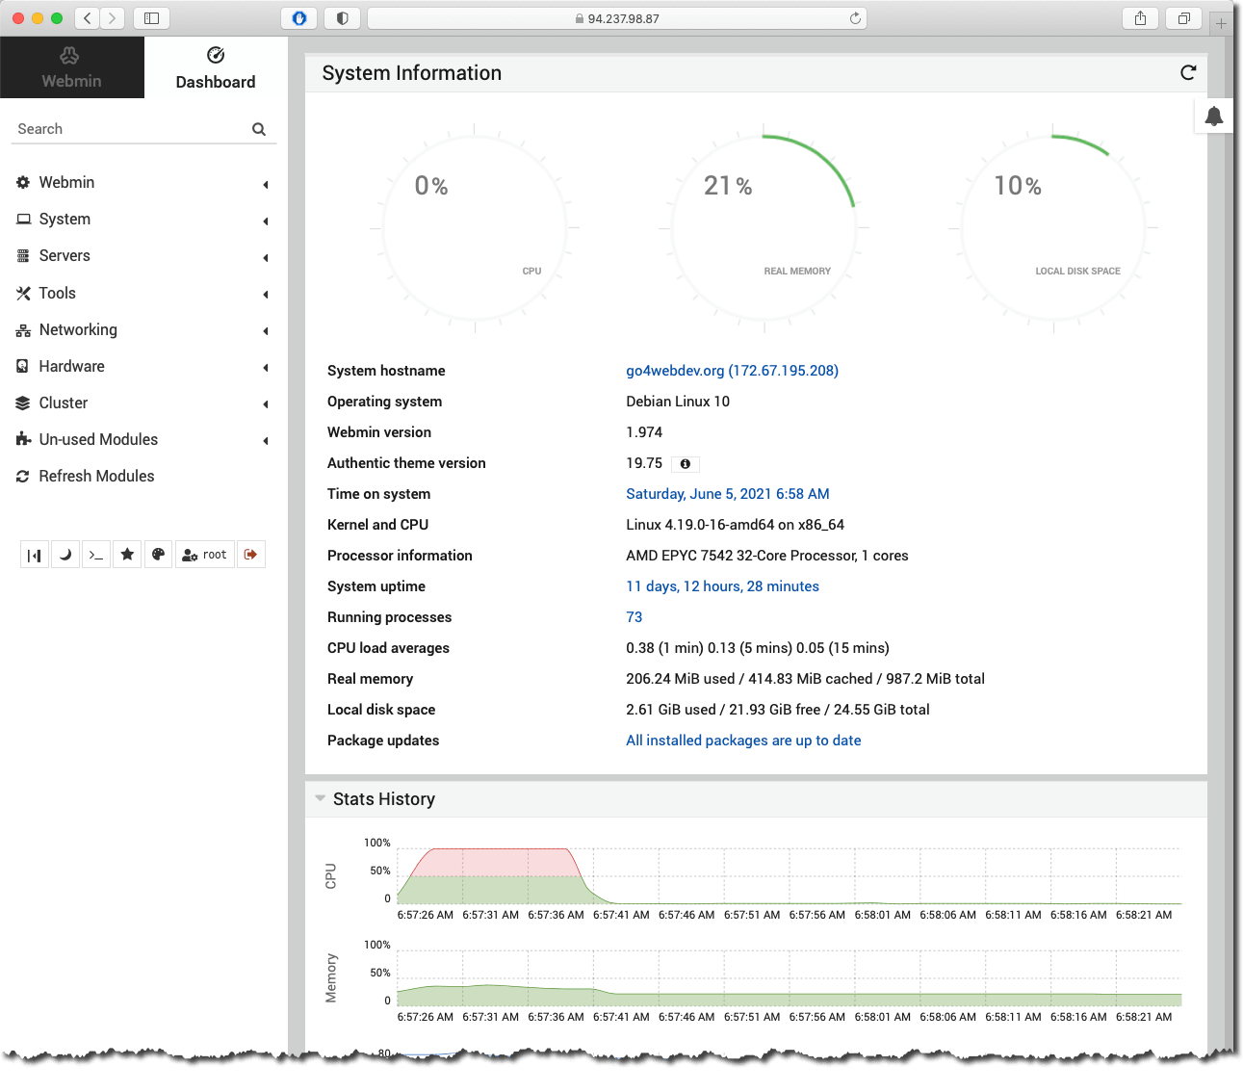
Task: Open the command shell terminal icon
Action: pos(96,555)
